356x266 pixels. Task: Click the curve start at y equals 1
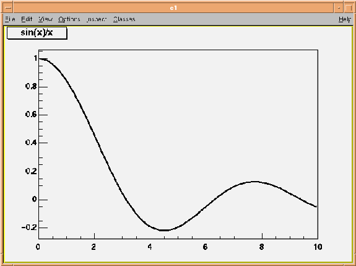click(x=40, y=59)
